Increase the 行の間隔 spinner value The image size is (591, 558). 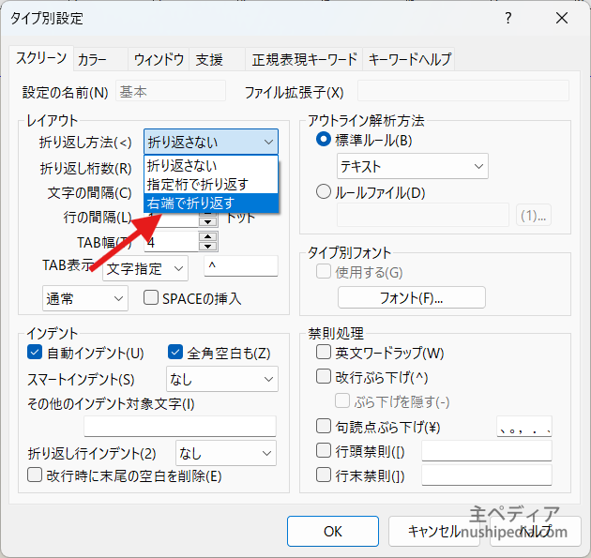point(207,213)
